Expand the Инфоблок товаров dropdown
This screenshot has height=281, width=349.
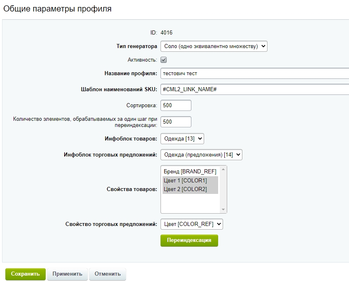pos(182,139)
